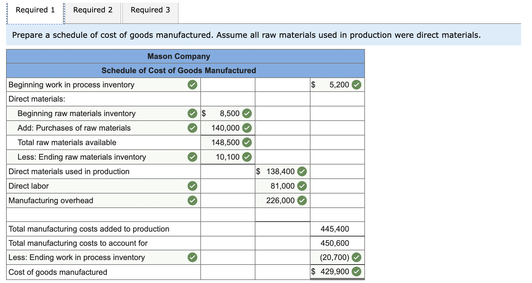Image resolution: width=532 pixels, height=283 pixels.
Task: Click Total manufacturing costs added to production label
Action: (89, 229)
